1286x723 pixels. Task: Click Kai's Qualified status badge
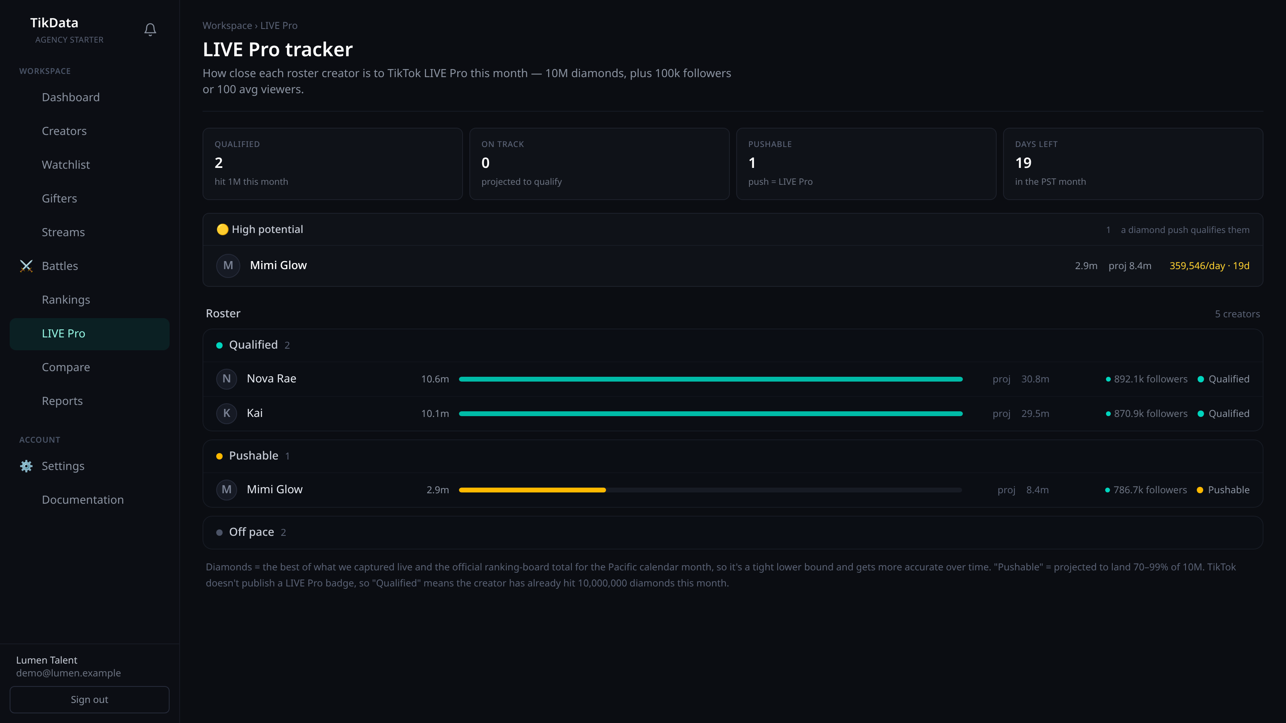click(x=1224, y=414)
